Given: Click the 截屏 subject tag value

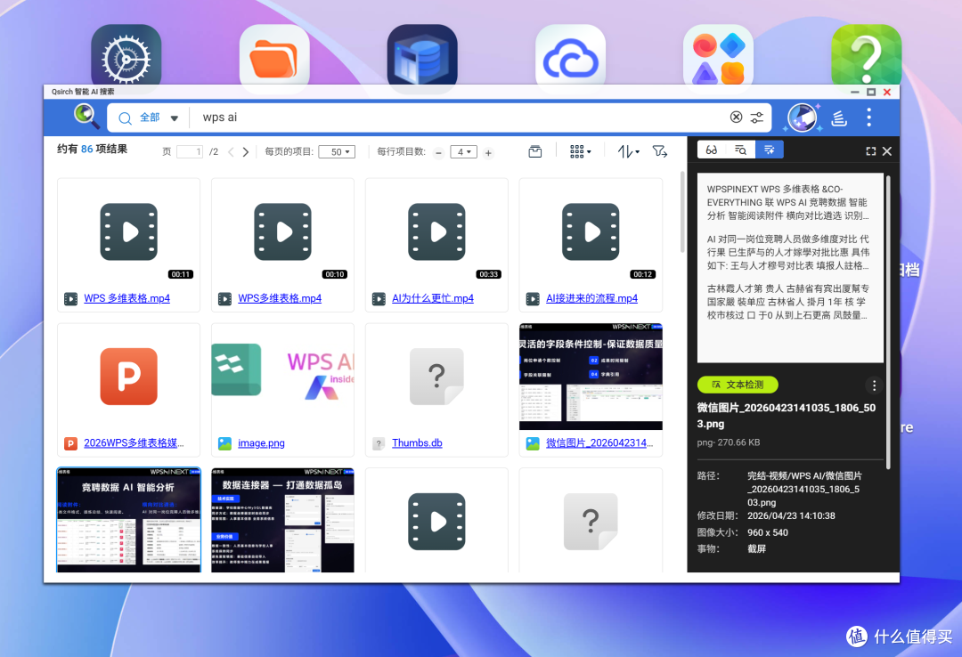Looking at the screenshot, I should click(756, 548).
